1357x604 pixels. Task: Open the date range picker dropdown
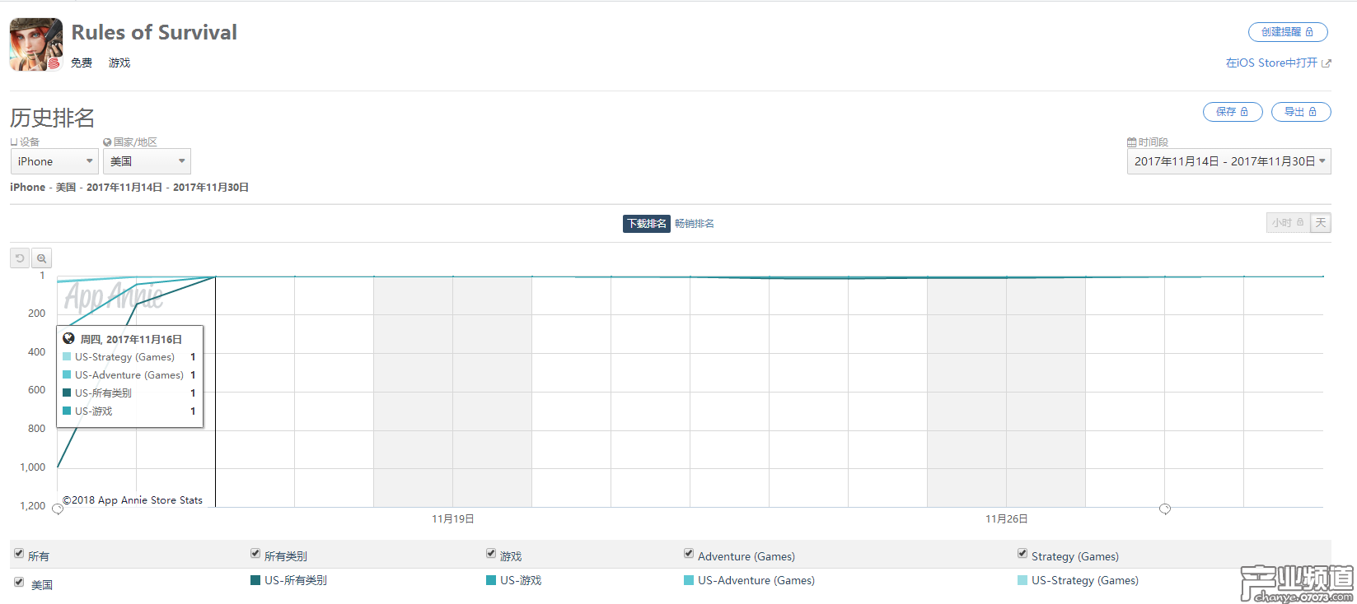coord(1228,161)
